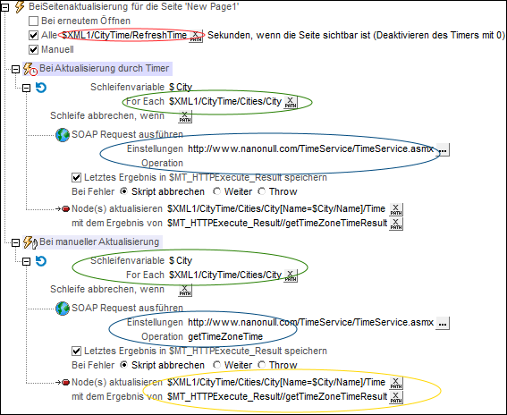507x415 pixels.
Task: Uncheck the 'Alle ... Sekunden' timer checkbox
Action: pyautogui.click(x=33, y=35)
